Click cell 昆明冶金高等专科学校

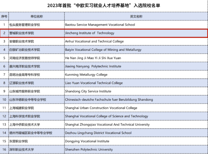37,75
